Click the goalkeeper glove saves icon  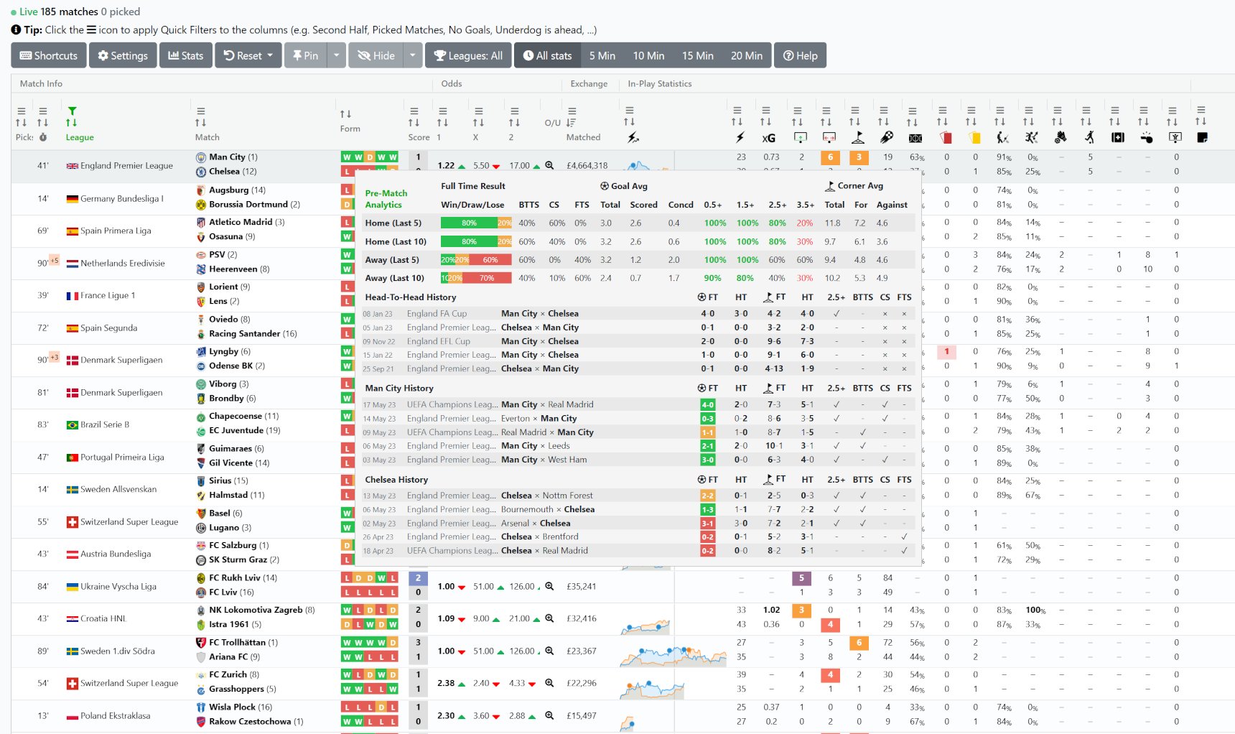1061,137
